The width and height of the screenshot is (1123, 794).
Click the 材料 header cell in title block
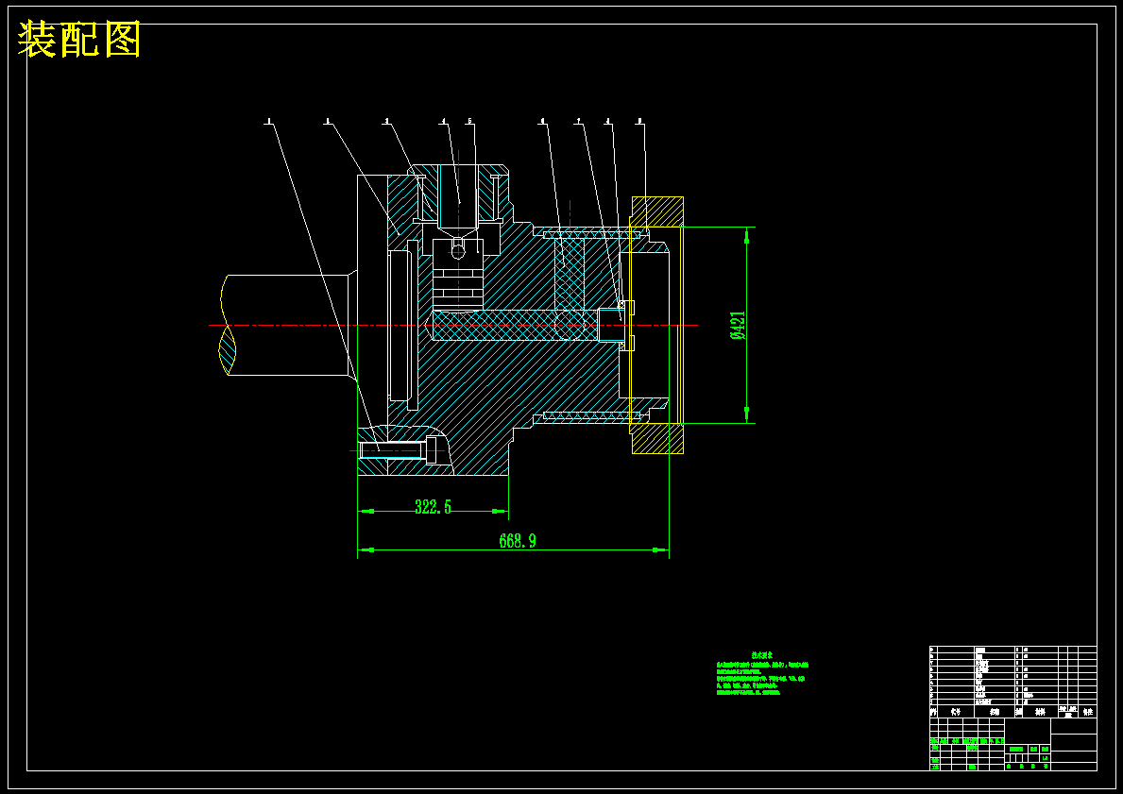1040,713
